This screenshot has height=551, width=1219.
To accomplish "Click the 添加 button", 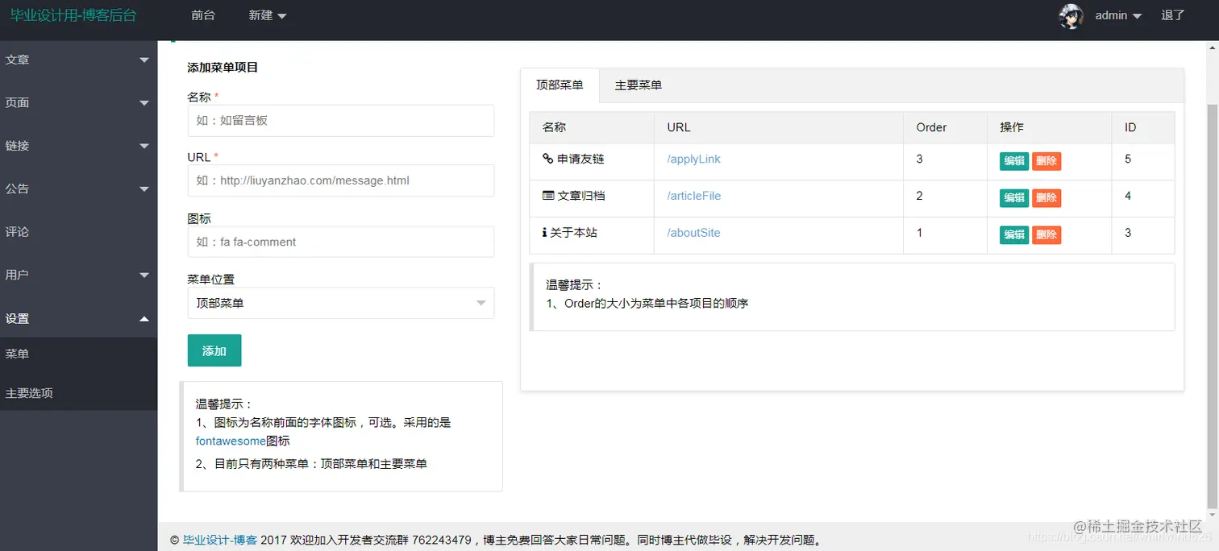I will click(x=214, y=350).
